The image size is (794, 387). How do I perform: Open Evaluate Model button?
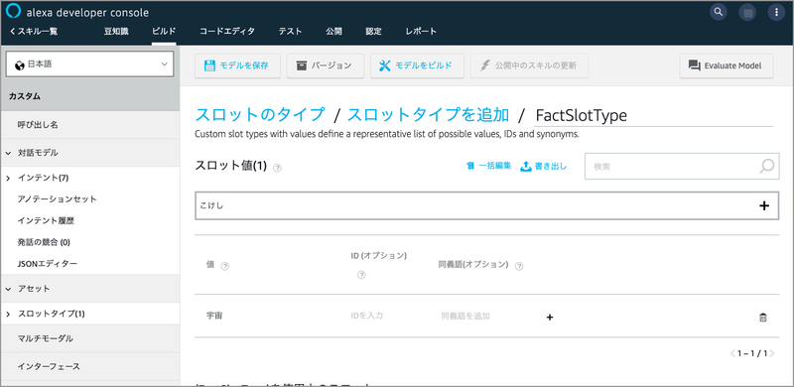pyautogui.click(x=727, y=65)
